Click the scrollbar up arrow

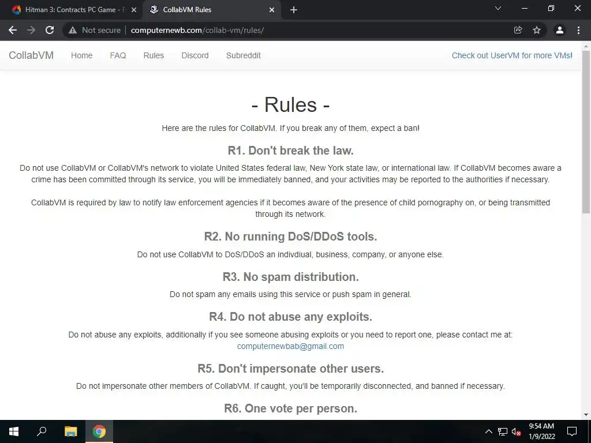click(x=586, y=46)
